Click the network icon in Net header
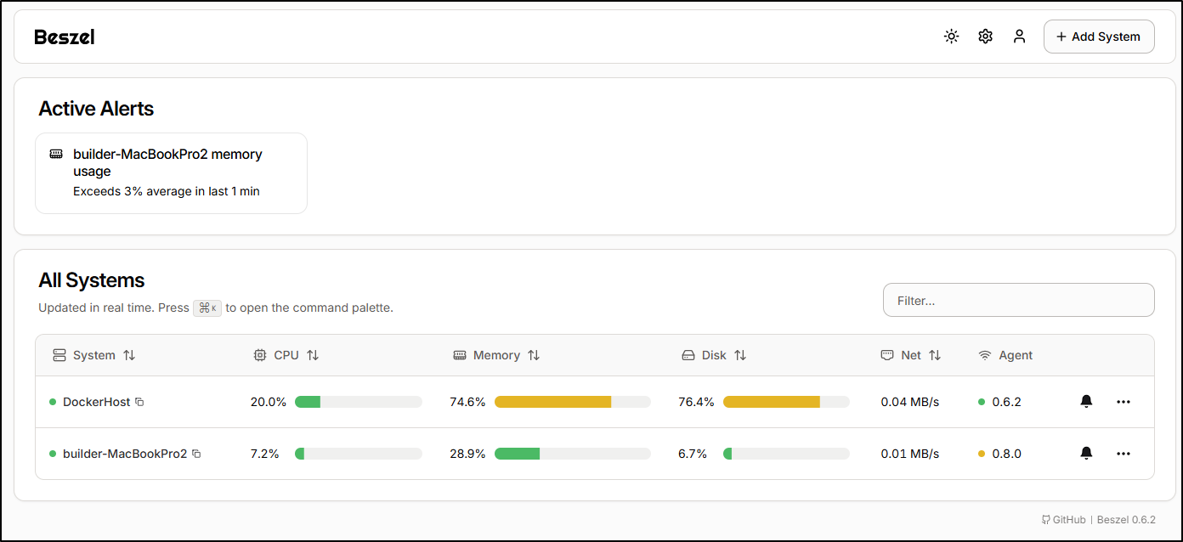This screenshot has width=1183, height=542. (x=887, y=355)
